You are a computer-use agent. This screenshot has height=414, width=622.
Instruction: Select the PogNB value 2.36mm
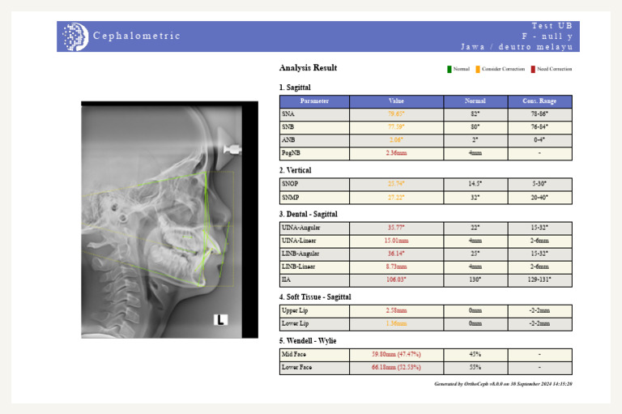click(x=396, y=153)
